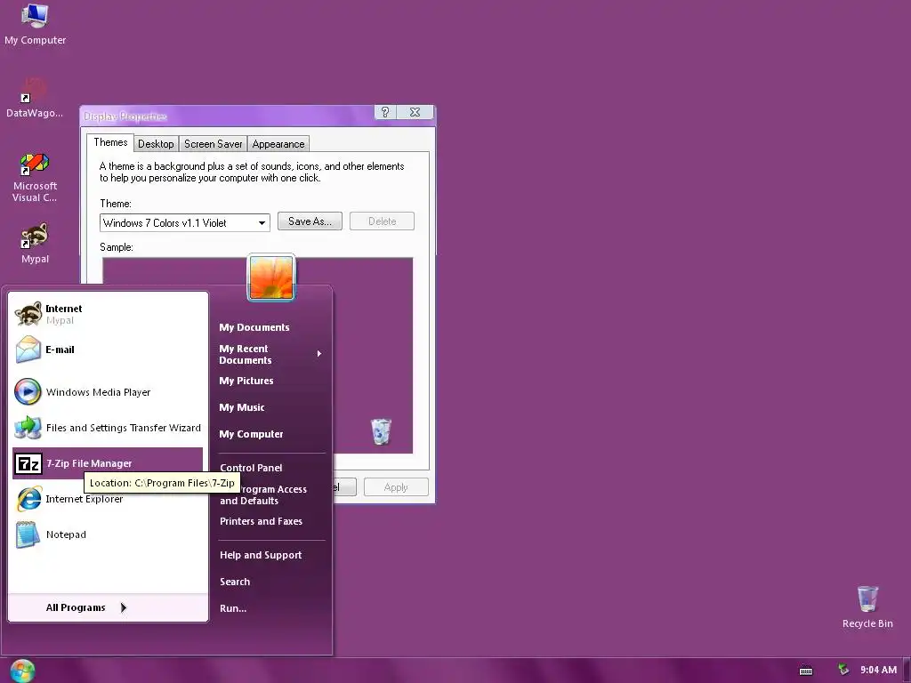Open Files and Settings Transfer Wizard
The image size is (911, 683).
click(x=108, y=428)
